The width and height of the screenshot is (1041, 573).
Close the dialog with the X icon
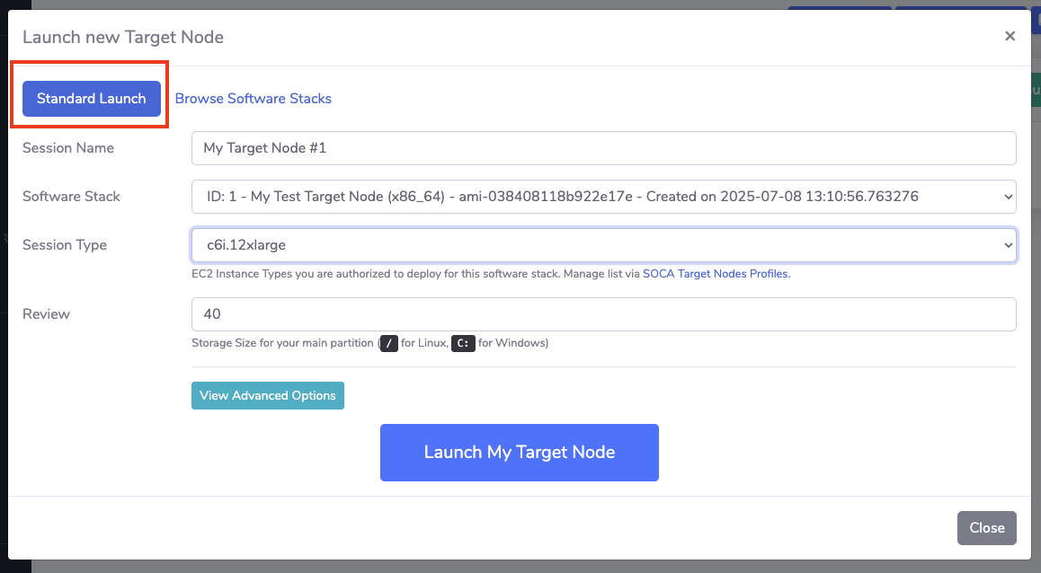1010,36
